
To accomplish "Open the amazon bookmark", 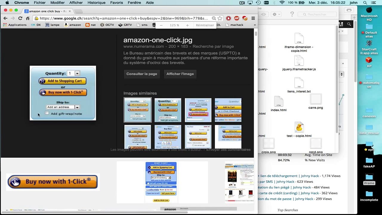I will pos(73,25).
